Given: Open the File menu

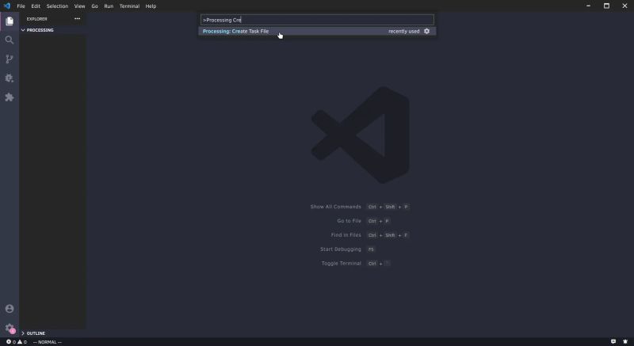Looking at the screenshot, I should (x=21, y=6).
